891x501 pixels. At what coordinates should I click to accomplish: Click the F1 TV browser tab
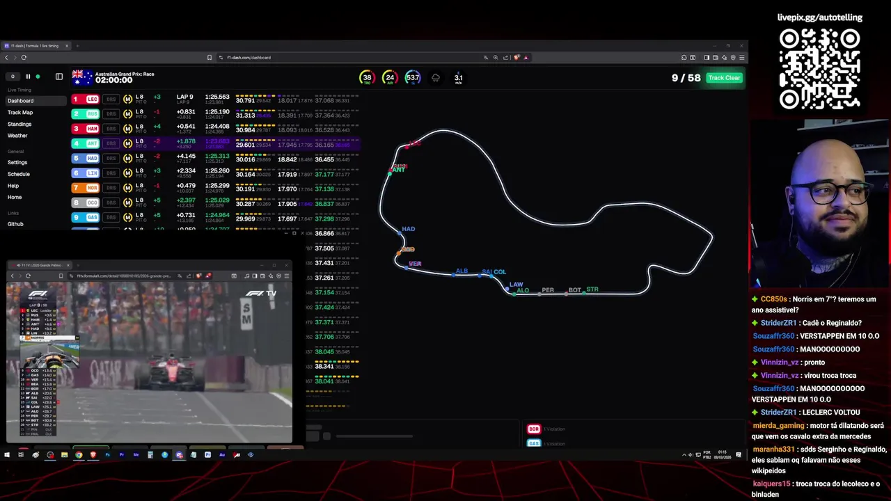[38, 265]
